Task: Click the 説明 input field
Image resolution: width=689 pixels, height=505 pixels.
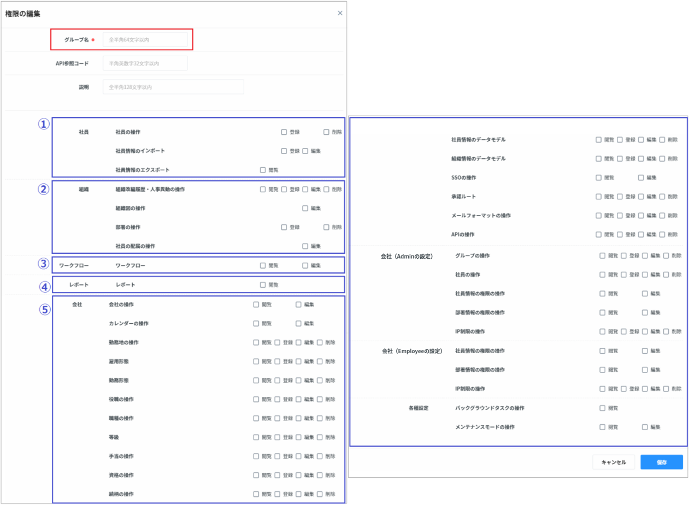Action: [x=173, y=87]
